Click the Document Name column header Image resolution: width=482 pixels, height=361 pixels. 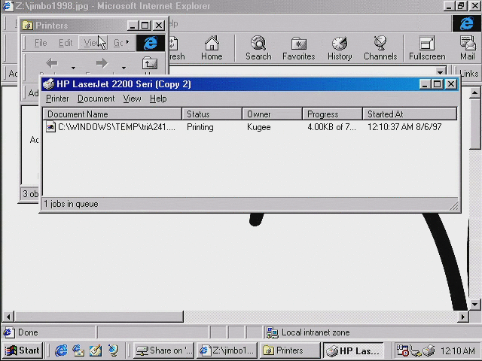pos(112,114)
